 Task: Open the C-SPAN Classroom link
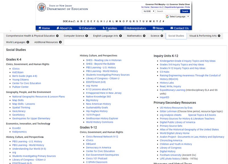pos(97,162)
